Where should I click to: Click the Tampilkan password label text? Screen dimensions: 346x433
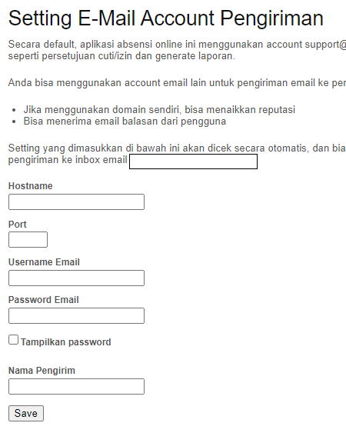tap(65, 342)
